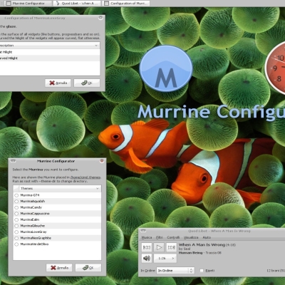Open window menu icon of Quod Libet titlebar

(x=143, y=231)
